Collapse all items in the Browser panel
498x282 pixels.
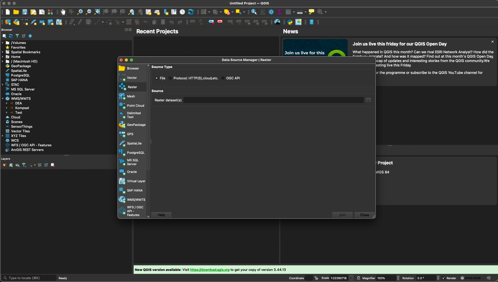pyautogui.click(x=24, y=36)
